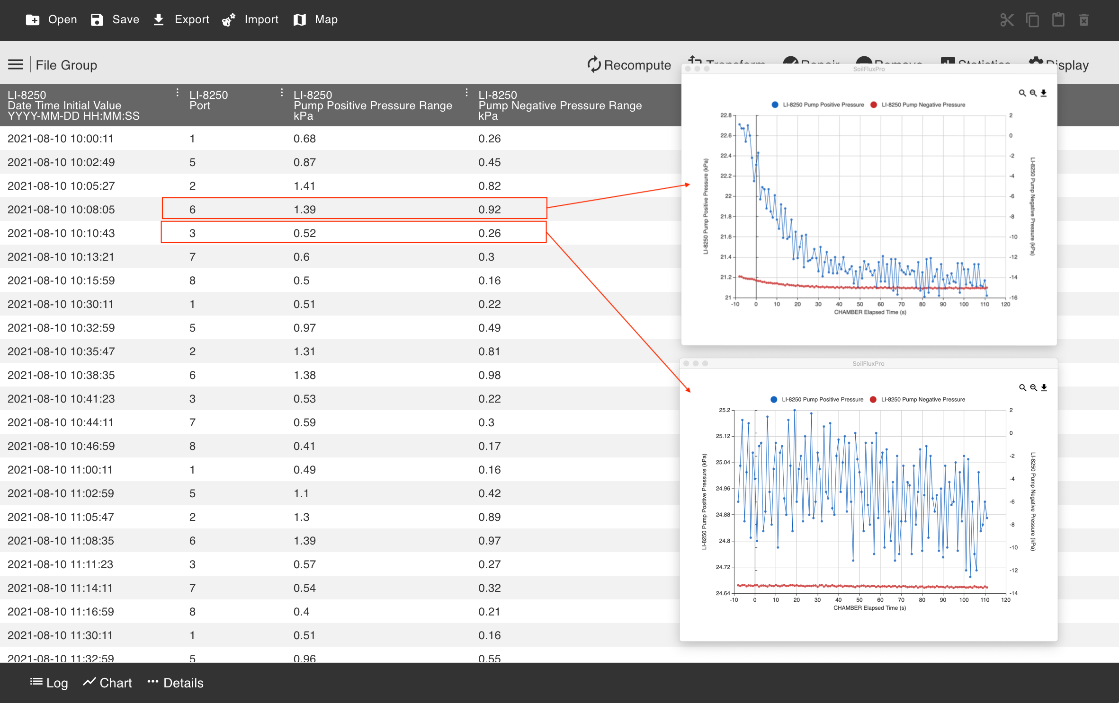The width and height of the screenshot is (1119, 703).
Task: Toggle the Pump Positive Pressure series in the upper chart legend
Action: 817,105
